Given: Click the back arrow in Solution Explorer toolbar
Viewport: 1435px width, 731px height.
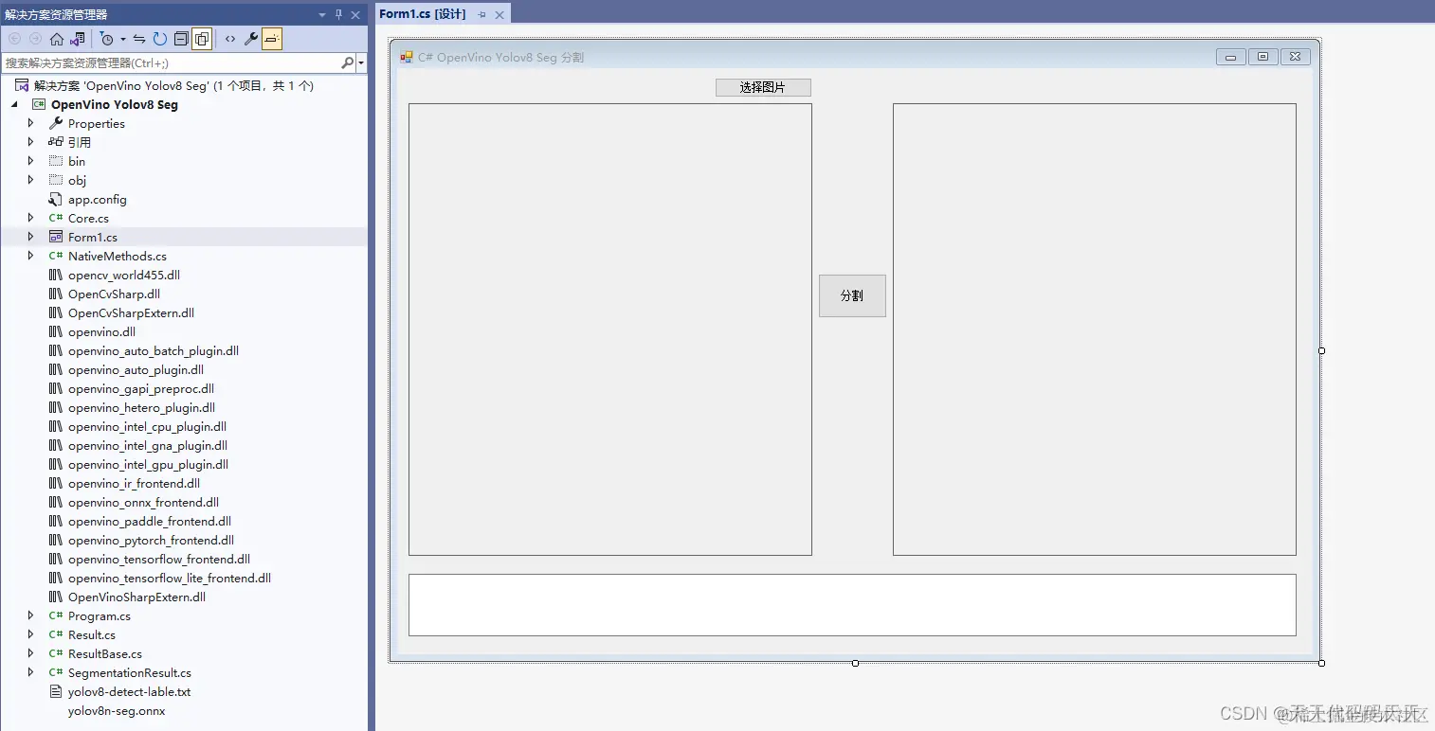Looking at the screenshot, I should coord(14,39).
